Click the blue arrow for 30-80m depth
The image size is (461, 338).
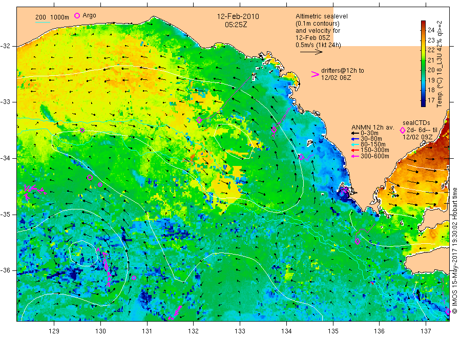pyautogui.click(x=355, y=139)
